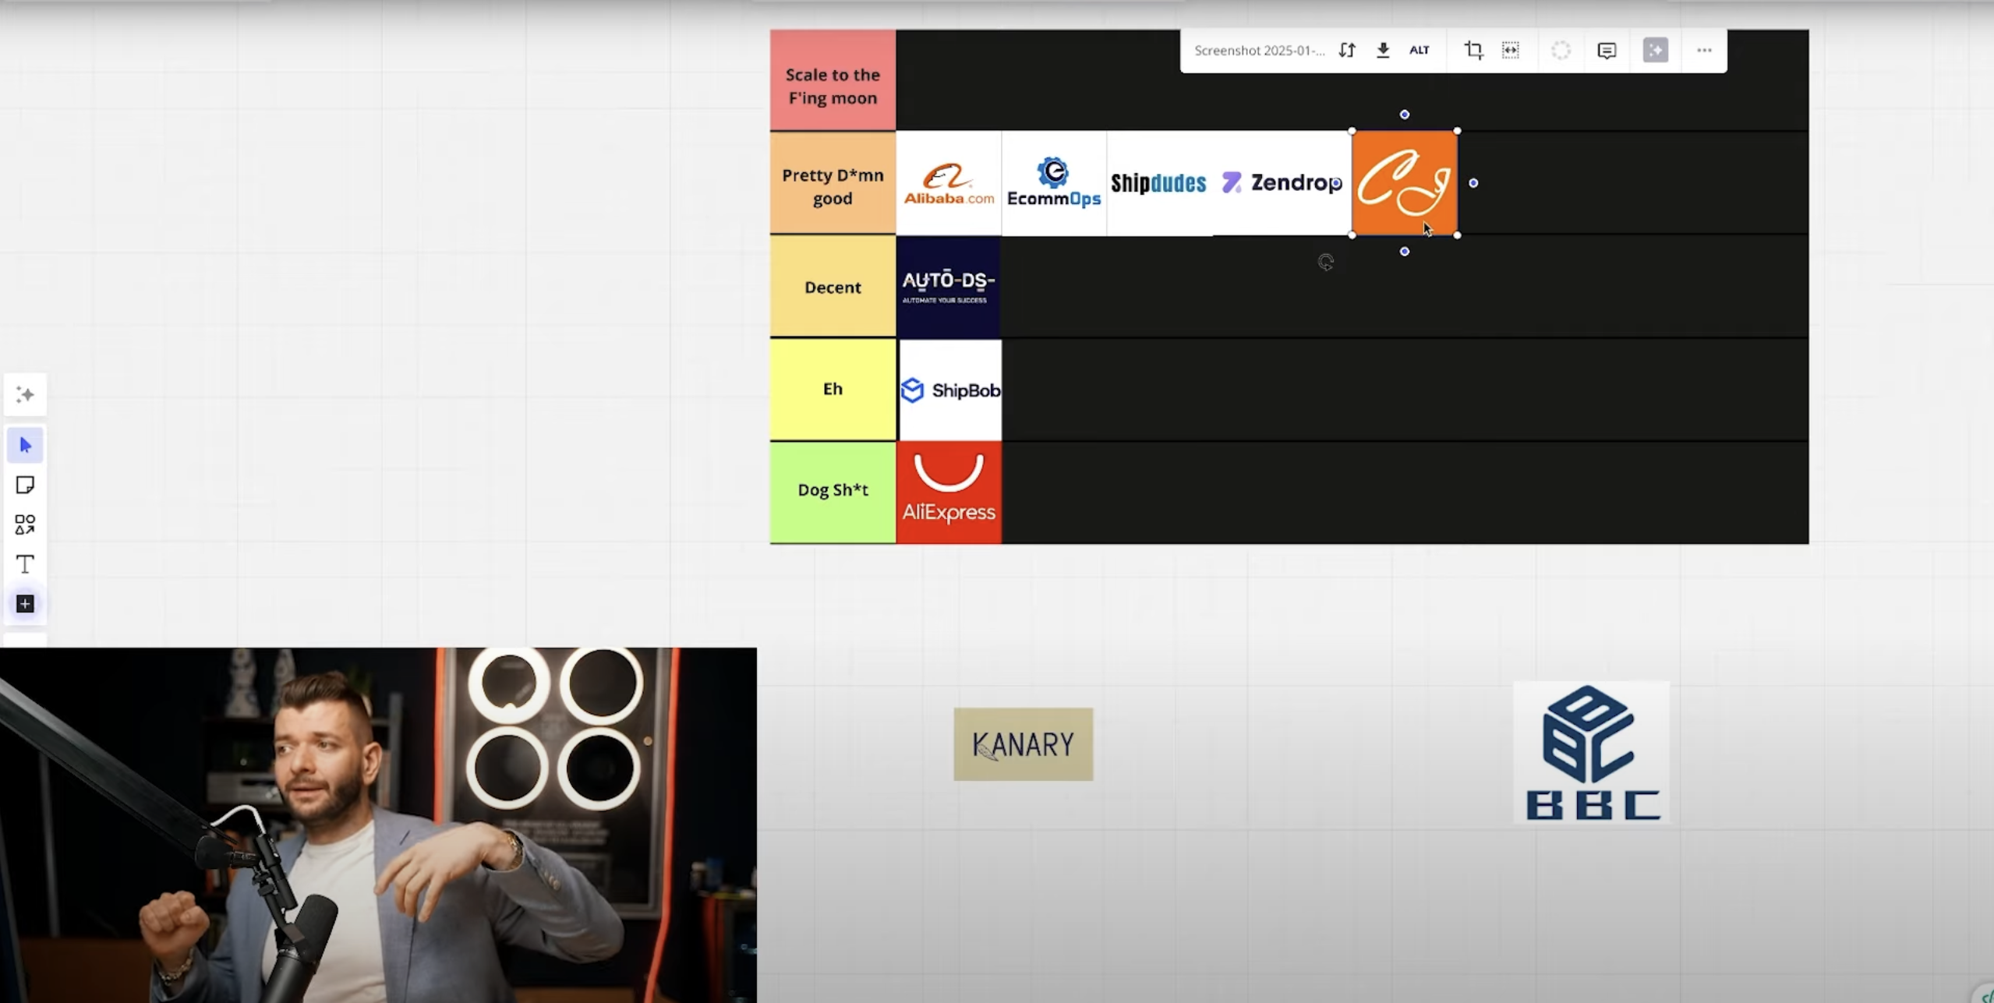Click the orange CJ logo image
Screen dimensions: 1994x1003
point(1404,183)
